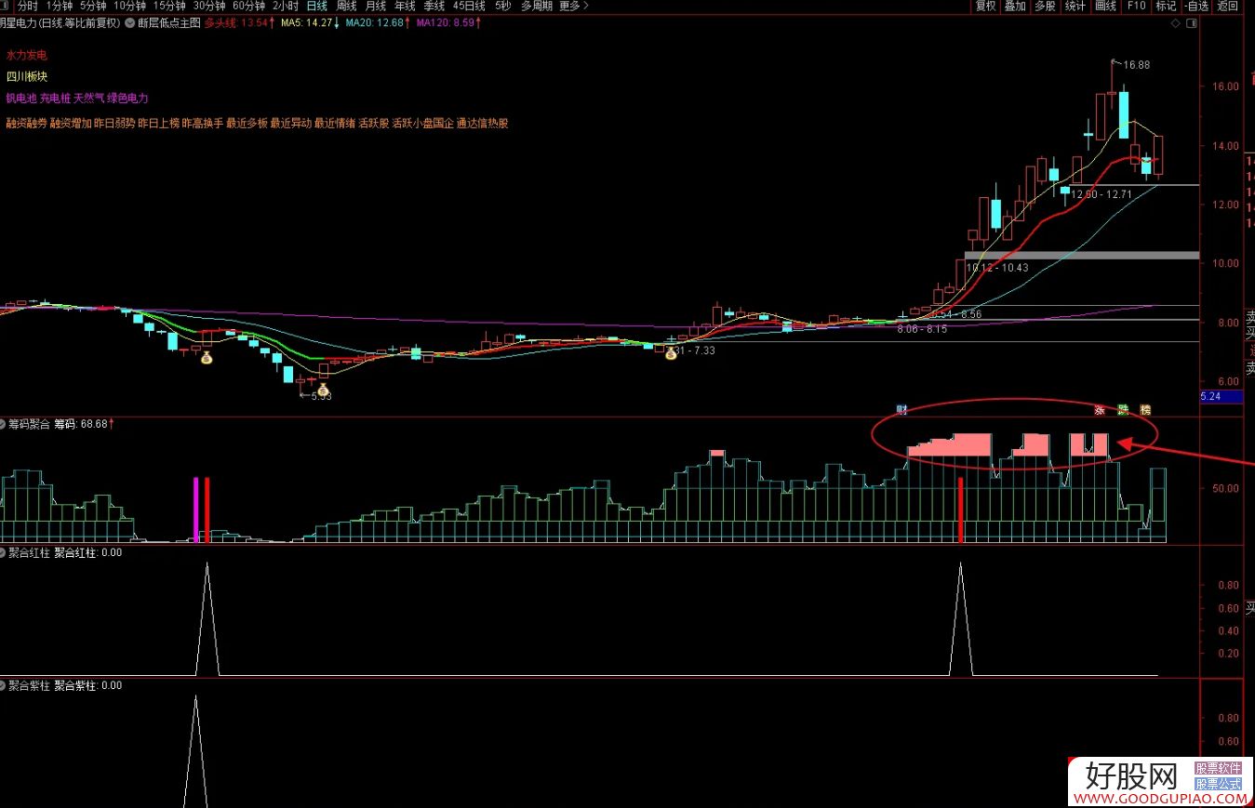Click the 筹码: 68.68 value readout

click(x=84, y=424)
